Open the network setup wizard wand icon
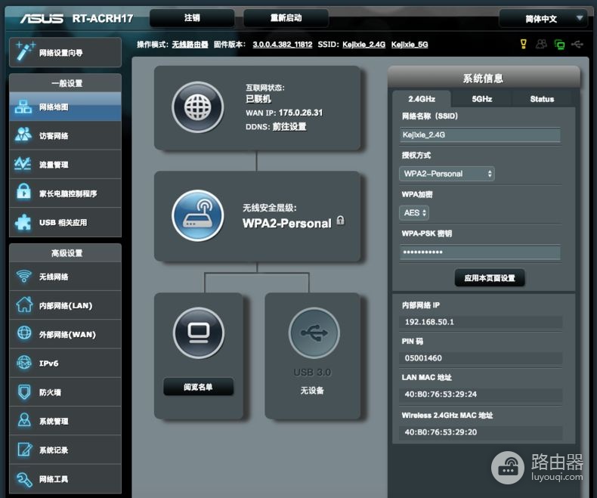 point(25,52)
